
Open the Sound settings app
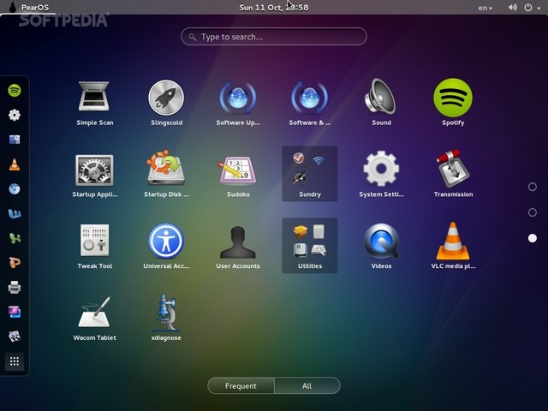click(381, 103)
